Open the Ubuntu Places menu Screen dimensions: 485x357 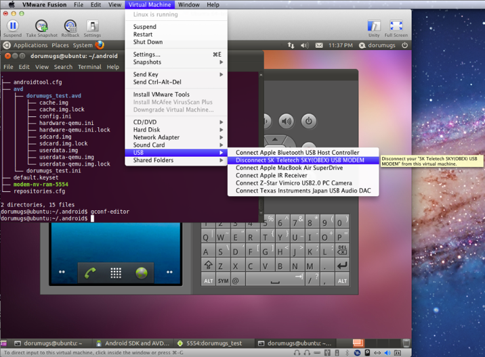point(60,45)
